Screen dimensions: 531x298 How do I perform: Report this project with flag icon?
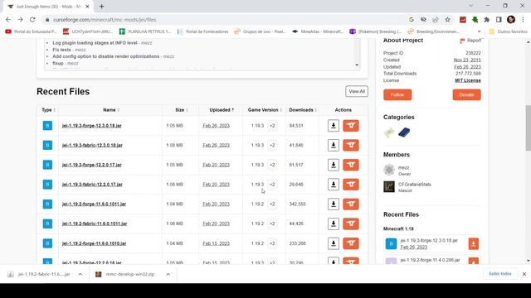(470, 41)
